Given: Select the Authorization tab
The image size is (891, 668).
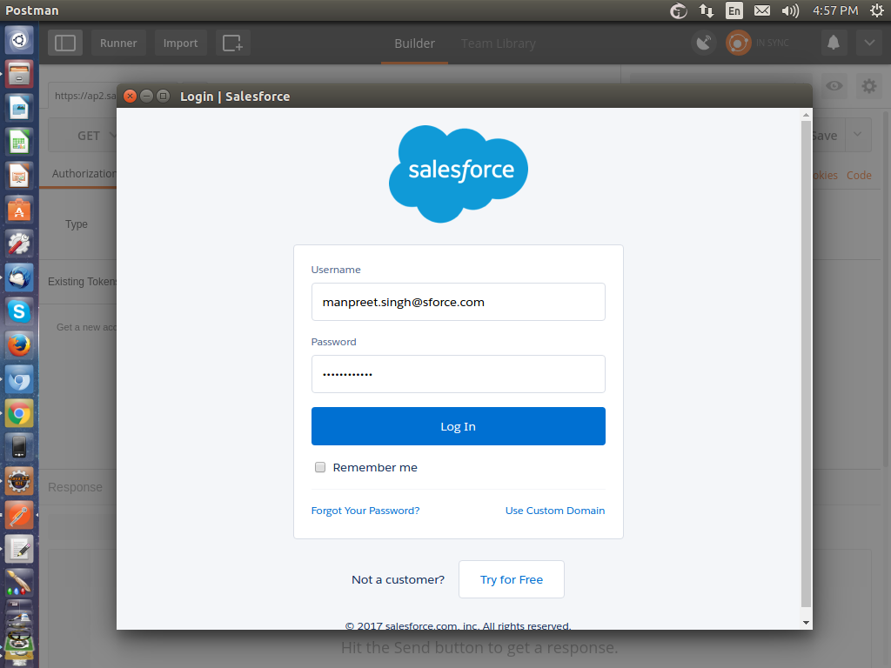Looking at the screenshot, I should [84, 174].
